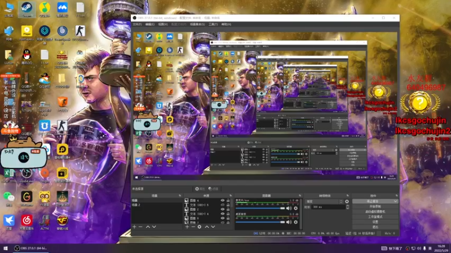Viewport: 451px width, 253px height.
Task: Toggle visibility of 文本 (GDI+) 5 source
Action: (x=222, y=205)
